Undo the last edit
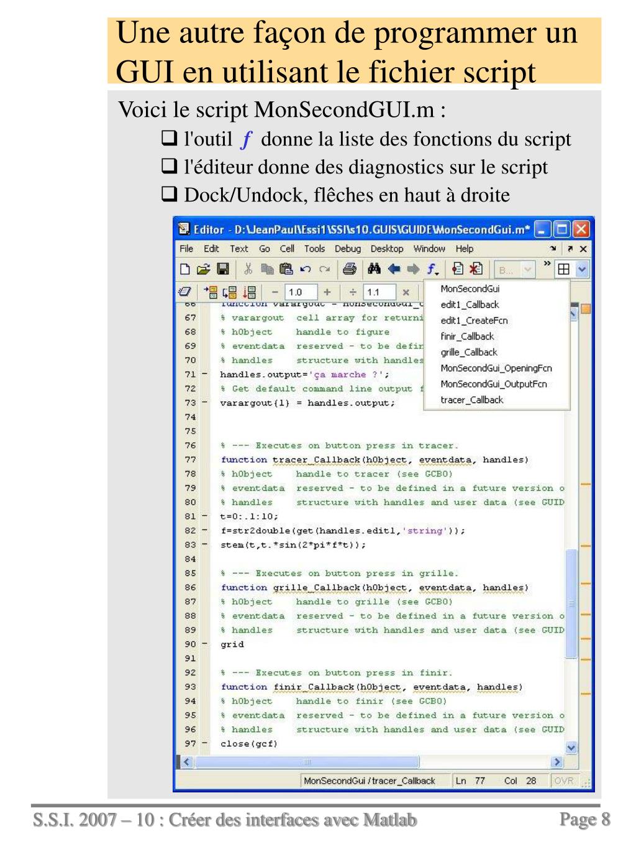This screenshot has height=849, width=636. (305, 269)
